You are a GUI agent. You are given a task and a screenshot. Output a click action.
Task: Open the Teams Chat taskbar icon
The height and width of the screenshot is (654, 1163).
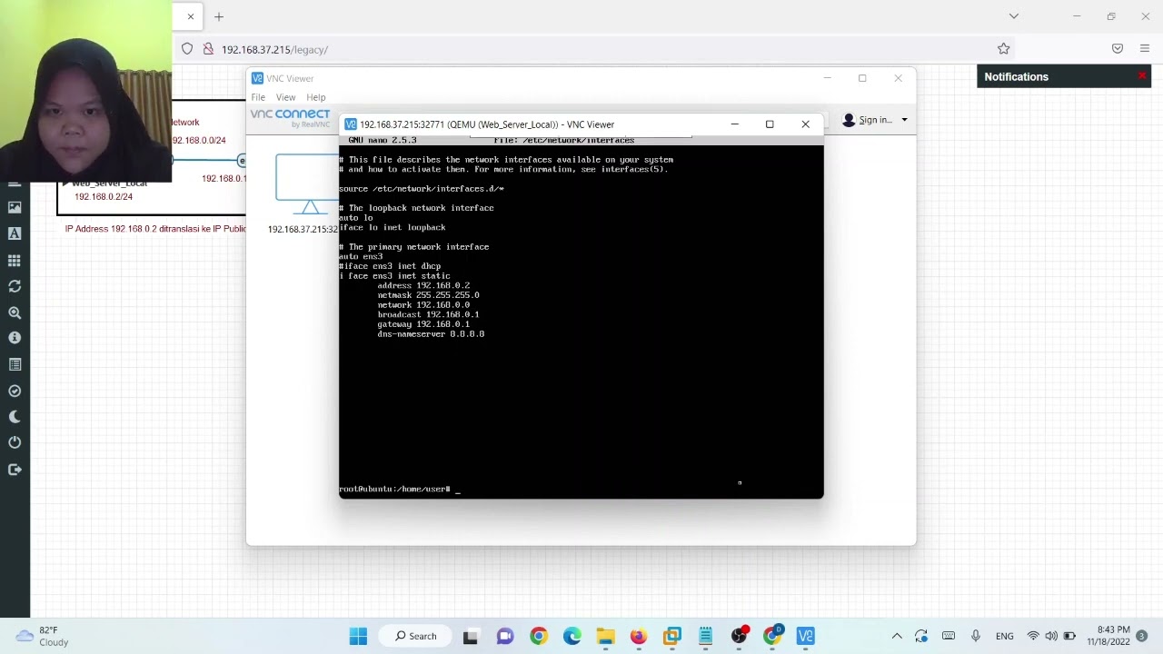(504, 636)
